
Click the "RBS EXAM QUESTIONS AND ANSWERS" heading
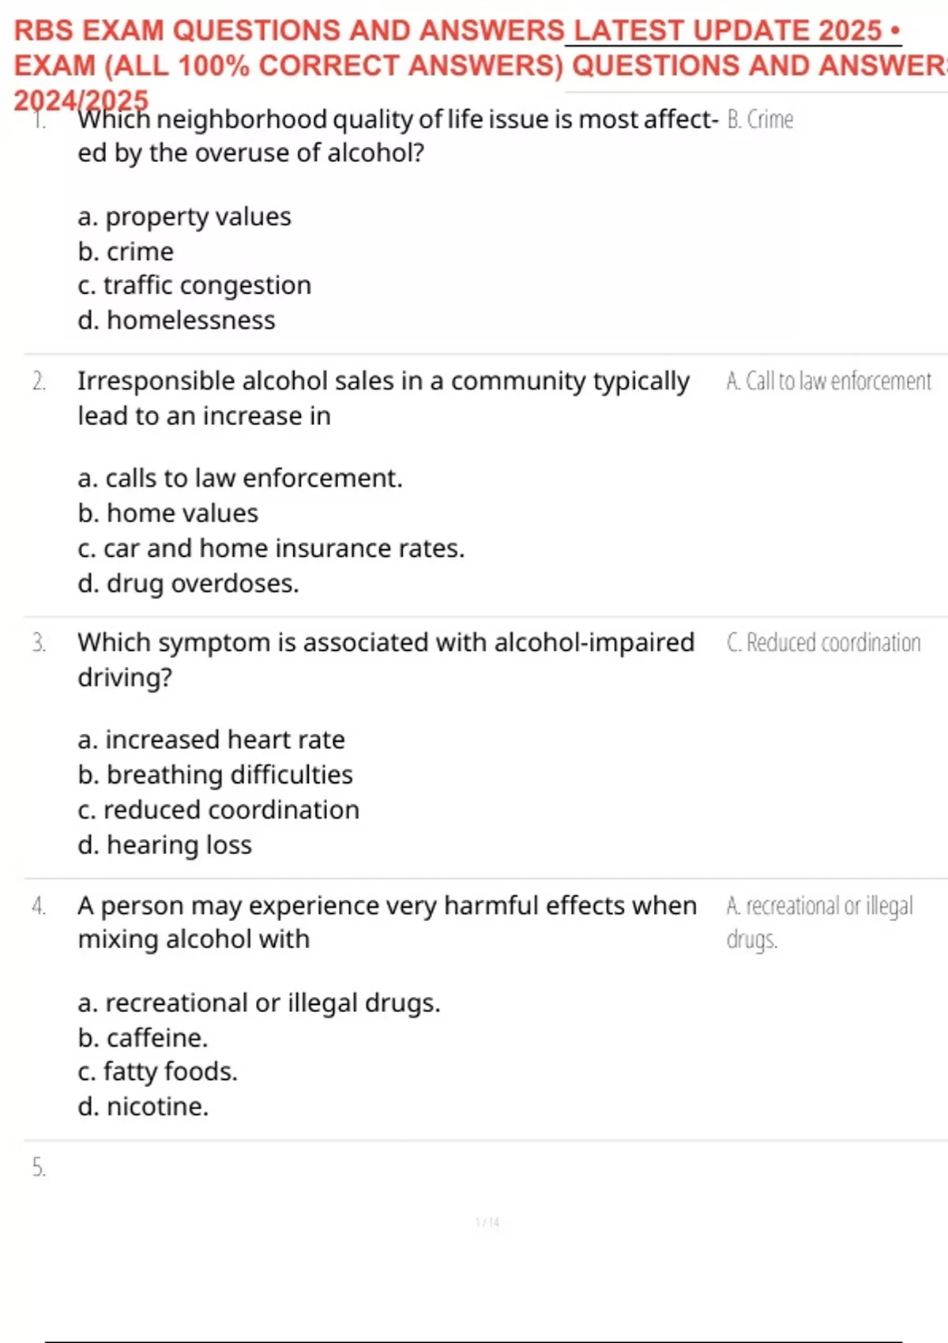point(289,31)
